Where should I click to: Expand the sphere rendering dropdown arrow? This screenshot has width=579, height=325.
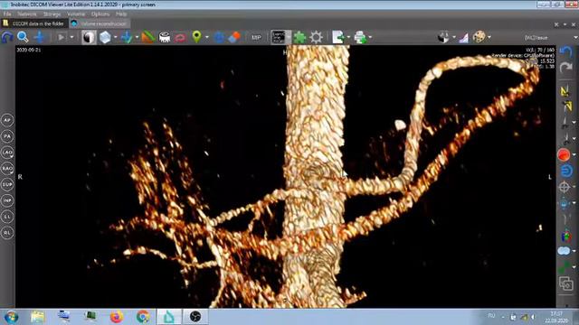point(454,37)
